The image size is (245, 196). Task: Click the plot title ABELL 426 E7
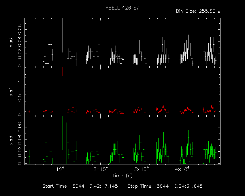[122, 8]
